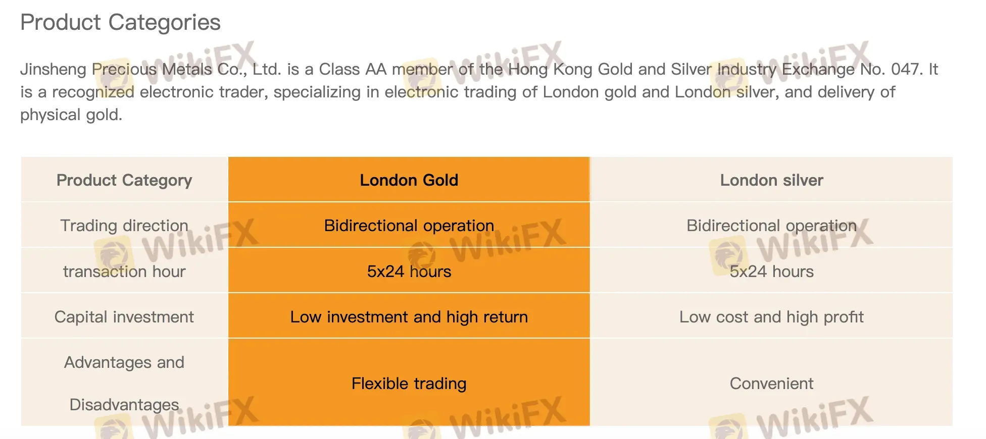Click London Gold's Bidirectional operation cell
The width and height of the screenshot is (986, 439).
pos(409,226)
